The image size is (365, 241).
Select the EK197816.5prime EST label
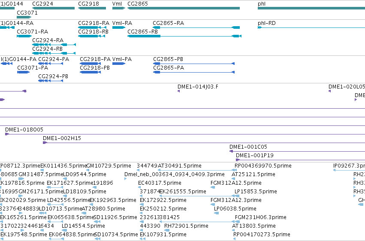click(22, 183)
